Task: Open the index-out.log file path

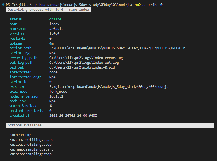Action: tap(84, 63)
